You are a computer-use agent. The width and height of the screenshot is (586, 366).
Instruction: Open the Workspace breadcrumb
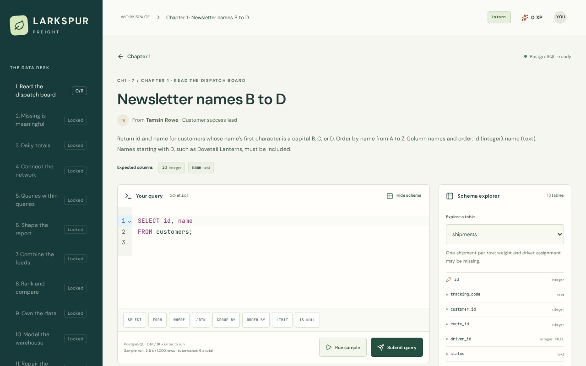point(136,17)
